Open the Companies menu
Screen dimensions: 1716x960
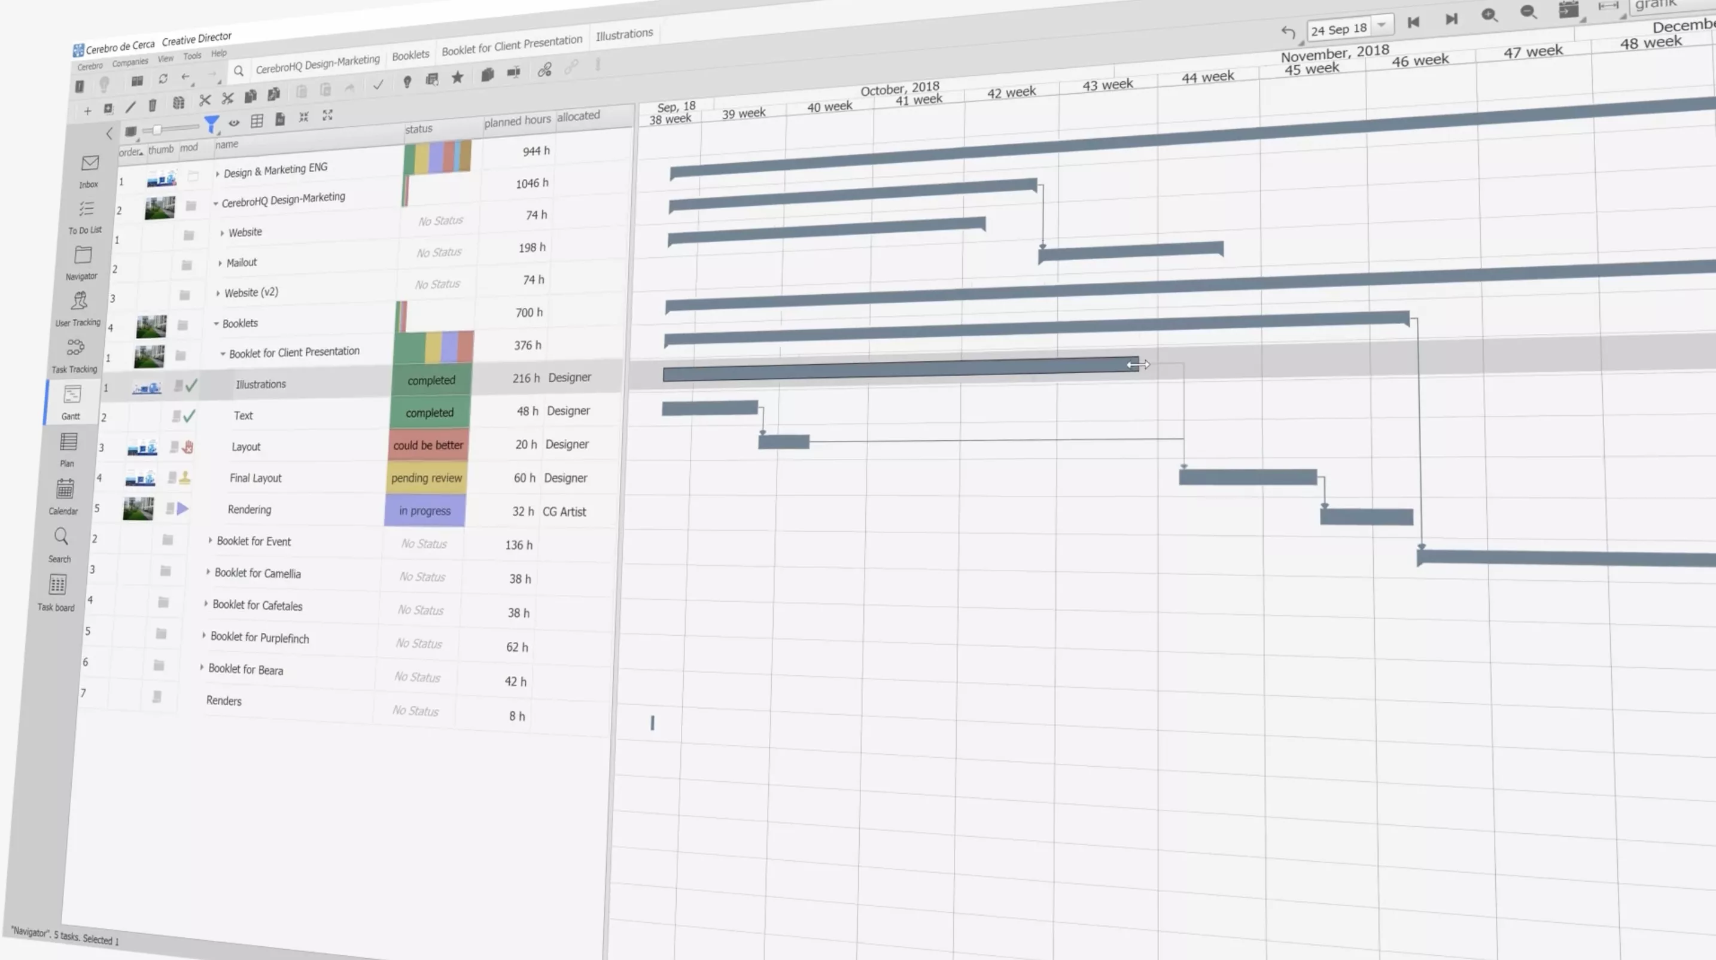[x=130, y=63]
